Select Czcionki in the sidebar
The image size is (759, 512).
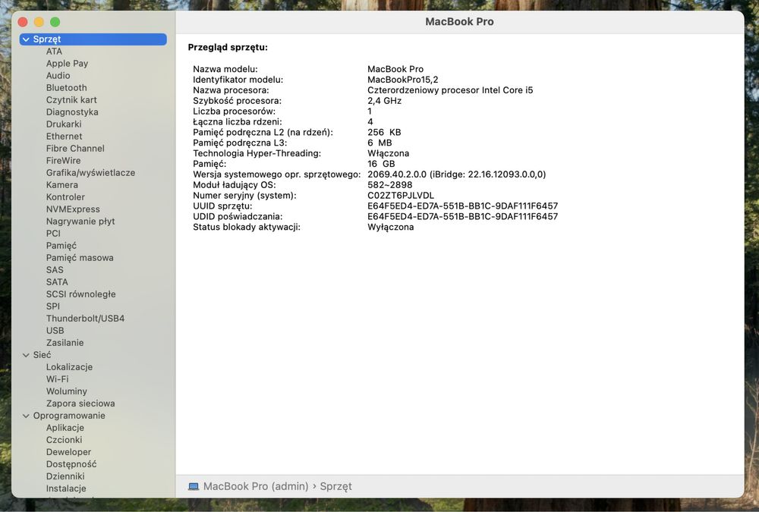point(64,440)
